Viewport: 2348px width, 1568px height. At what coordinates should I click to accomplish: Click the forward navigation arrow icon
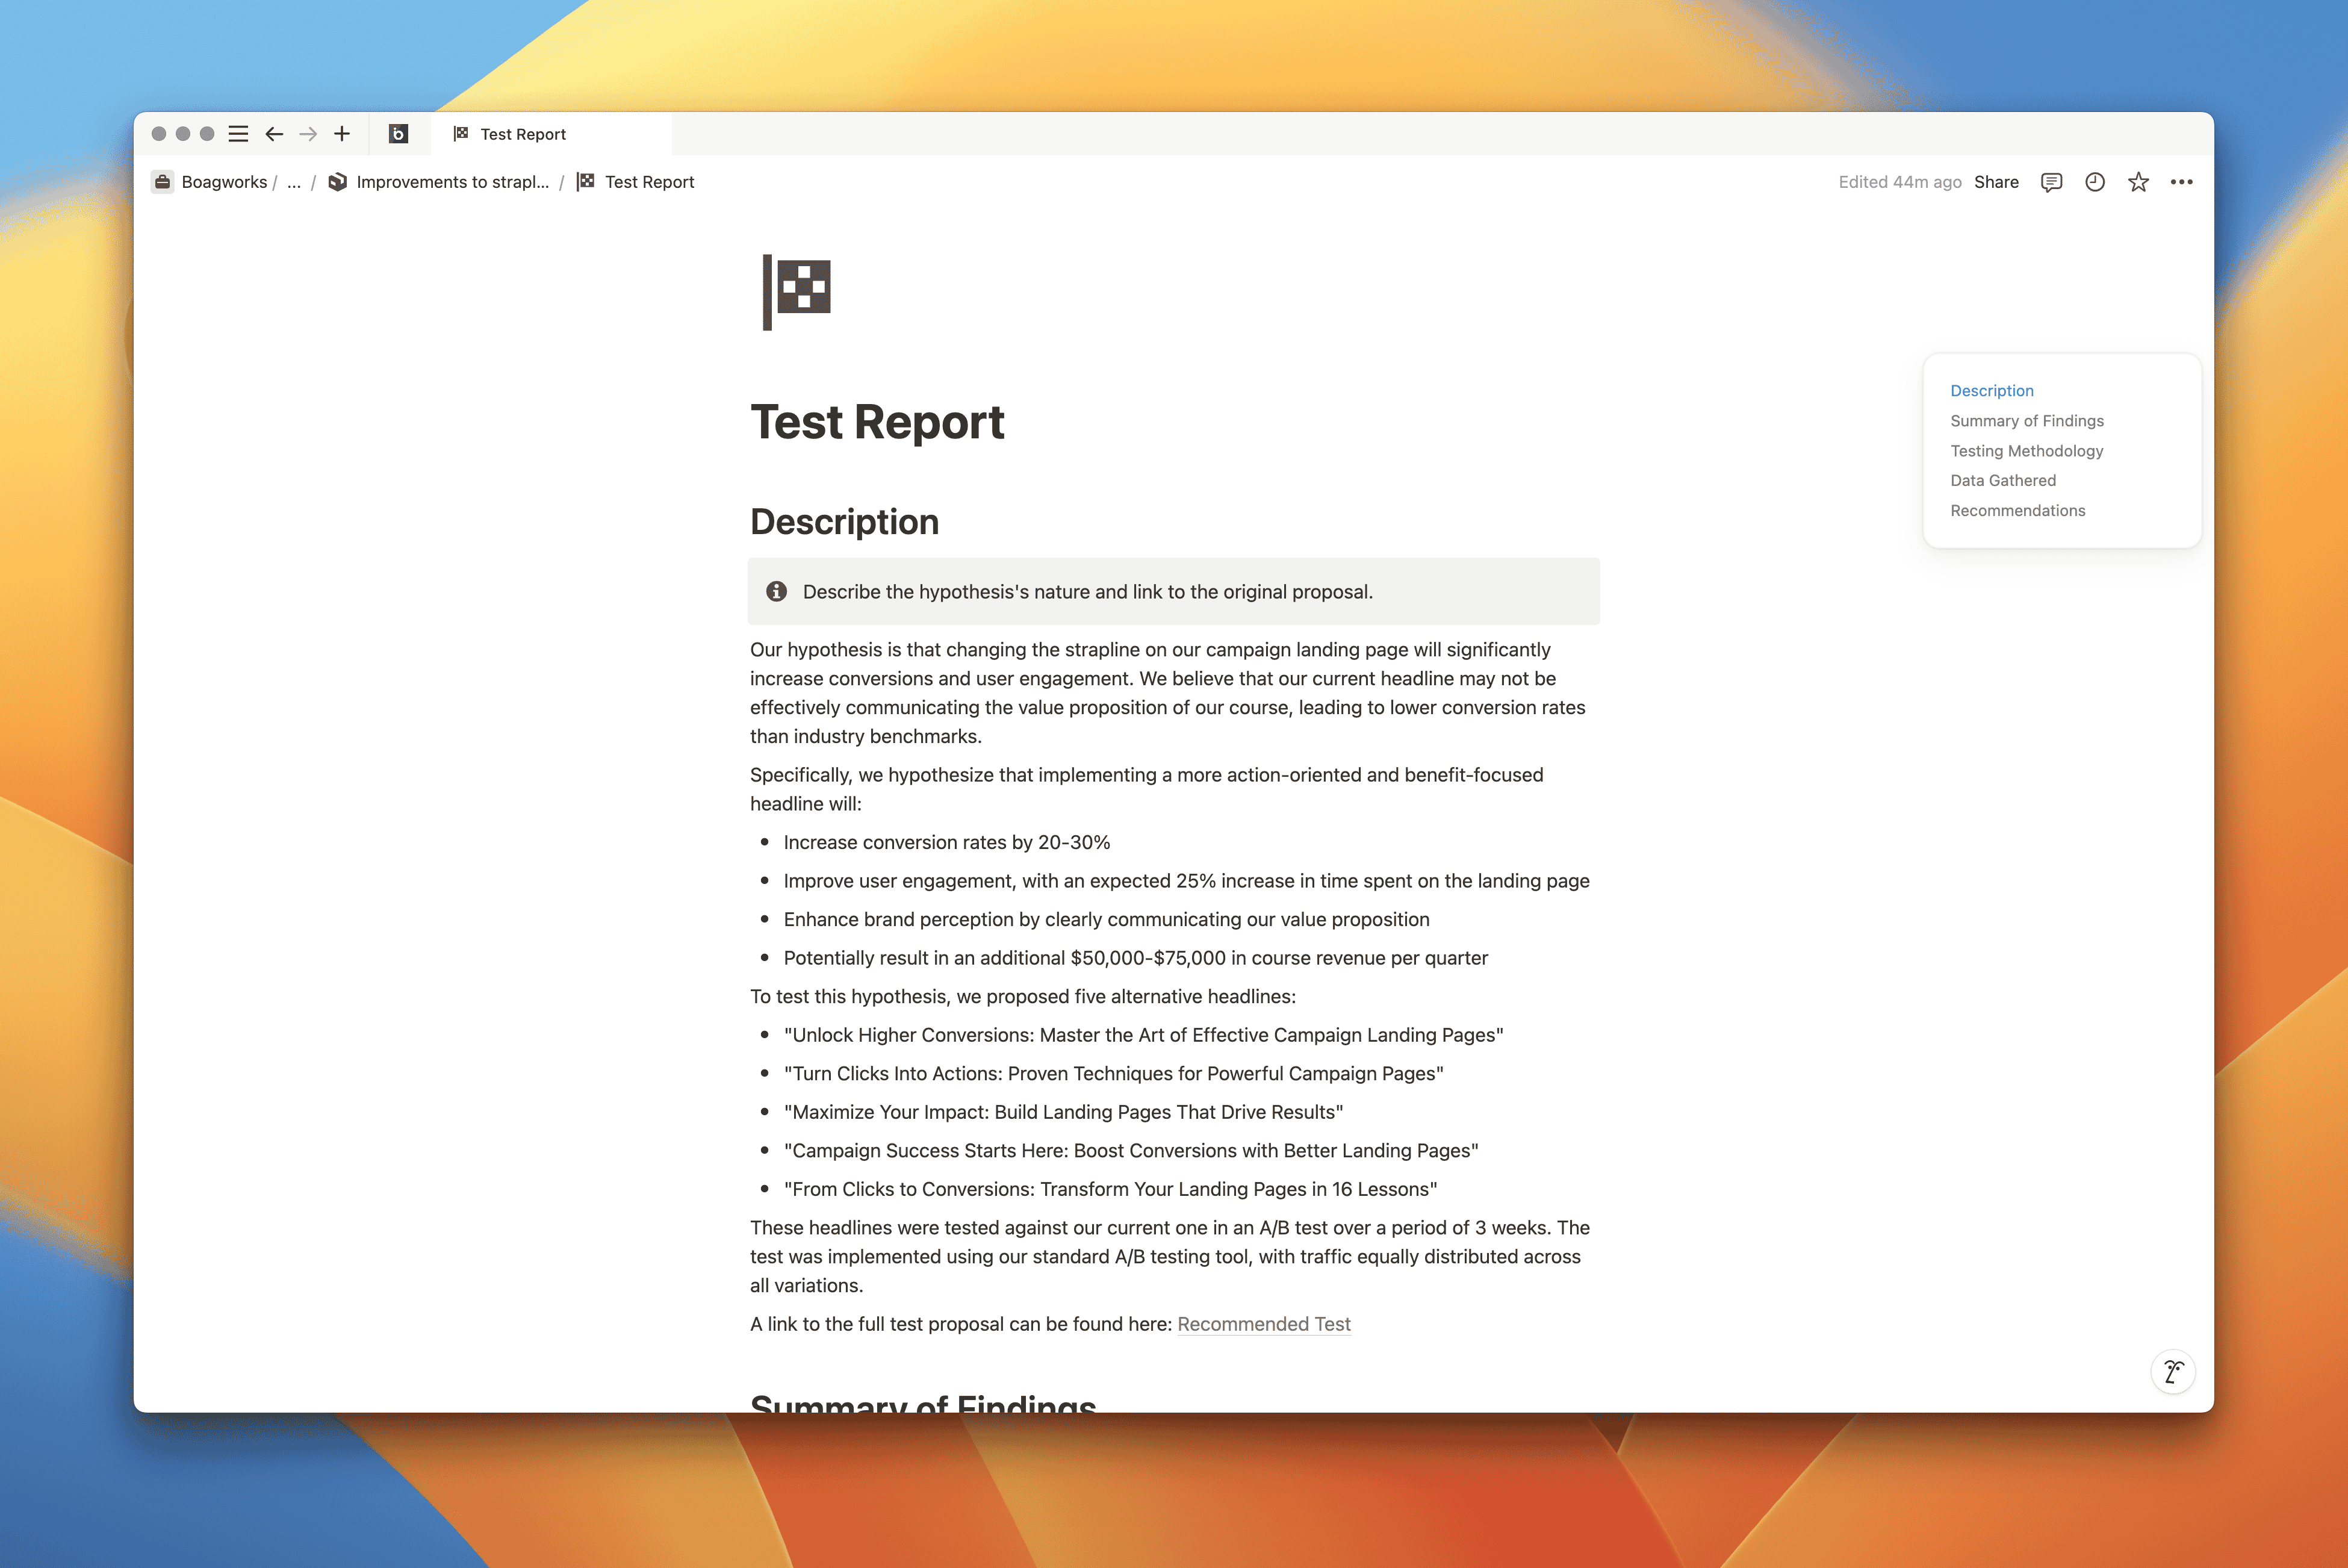(x=308, y=133)
